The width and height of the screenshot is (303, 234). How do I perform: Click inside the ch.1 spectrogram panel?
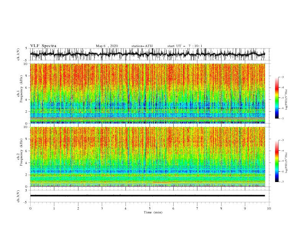[x=147, y=93]
